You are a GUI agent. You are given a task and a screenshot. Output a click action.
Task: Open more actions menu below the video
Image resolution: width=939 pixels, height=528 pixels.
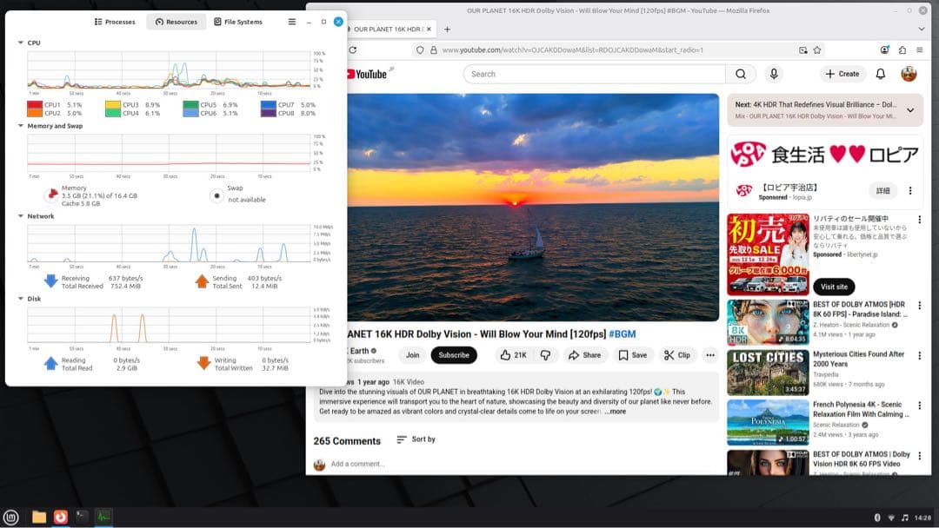710,355
